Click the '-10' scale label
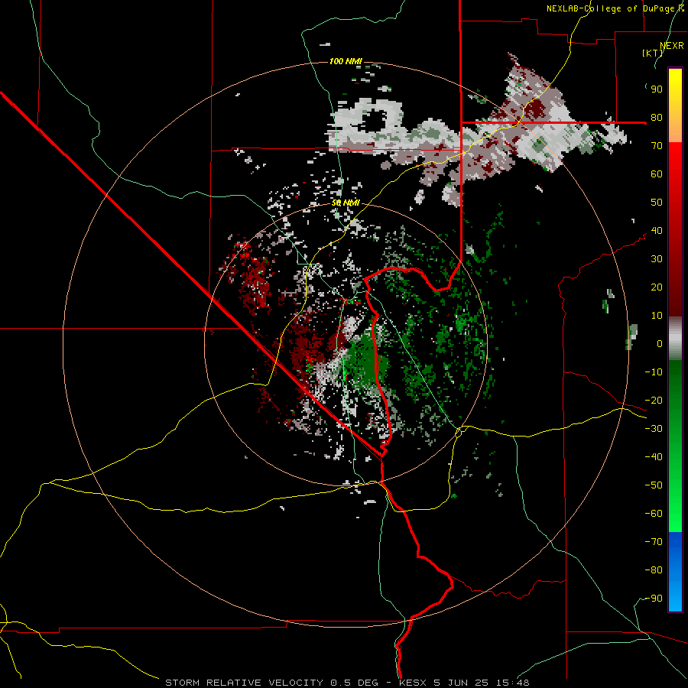The height and width of the screenshot is (688, 688). click(654, 372)
